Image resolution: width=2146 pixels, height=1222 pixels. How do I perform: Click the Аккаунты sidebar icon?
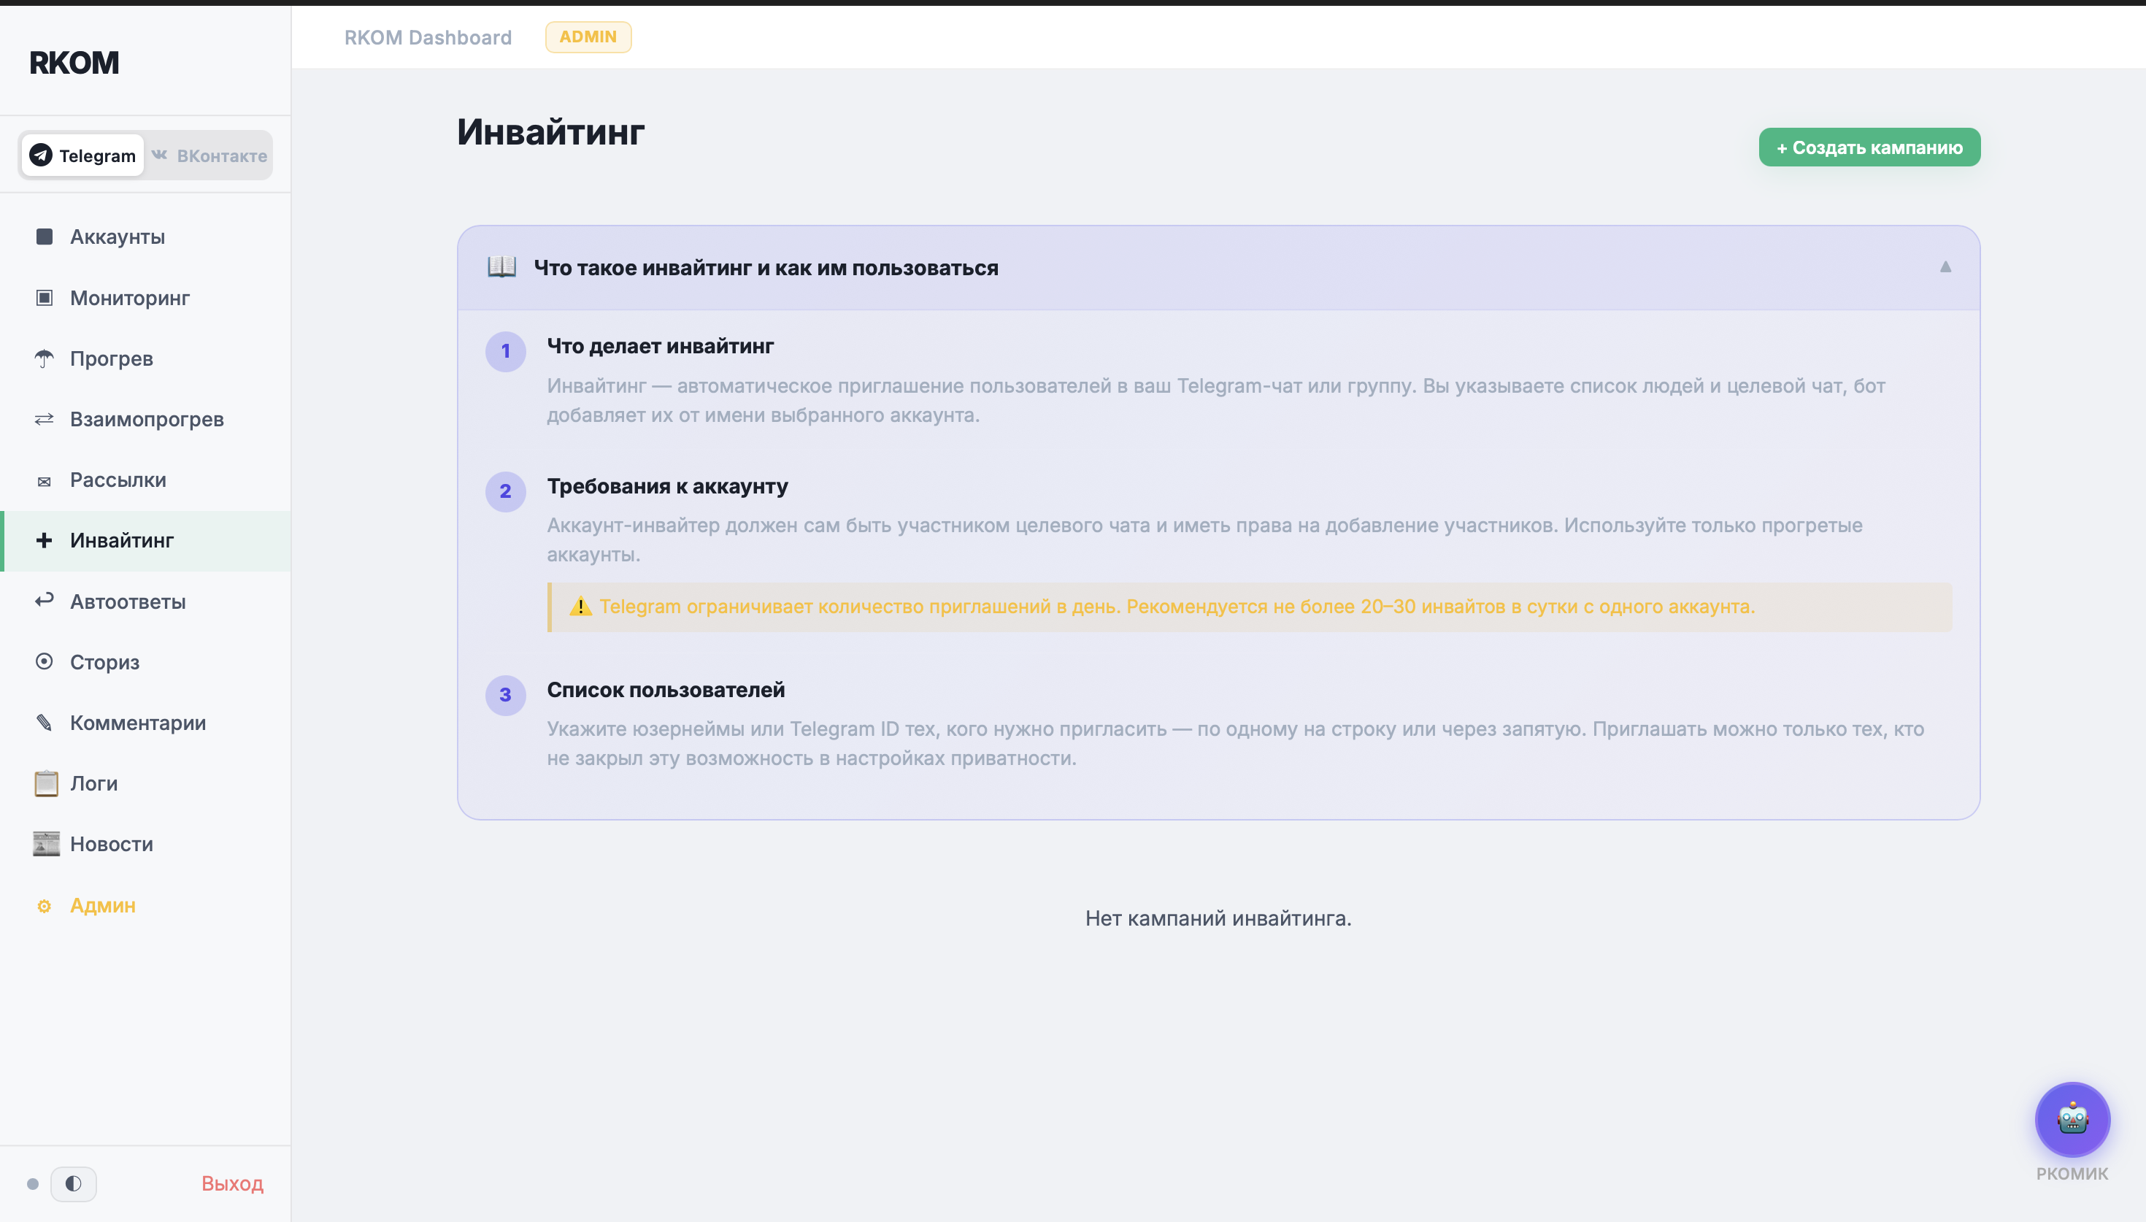pos(45,237)
